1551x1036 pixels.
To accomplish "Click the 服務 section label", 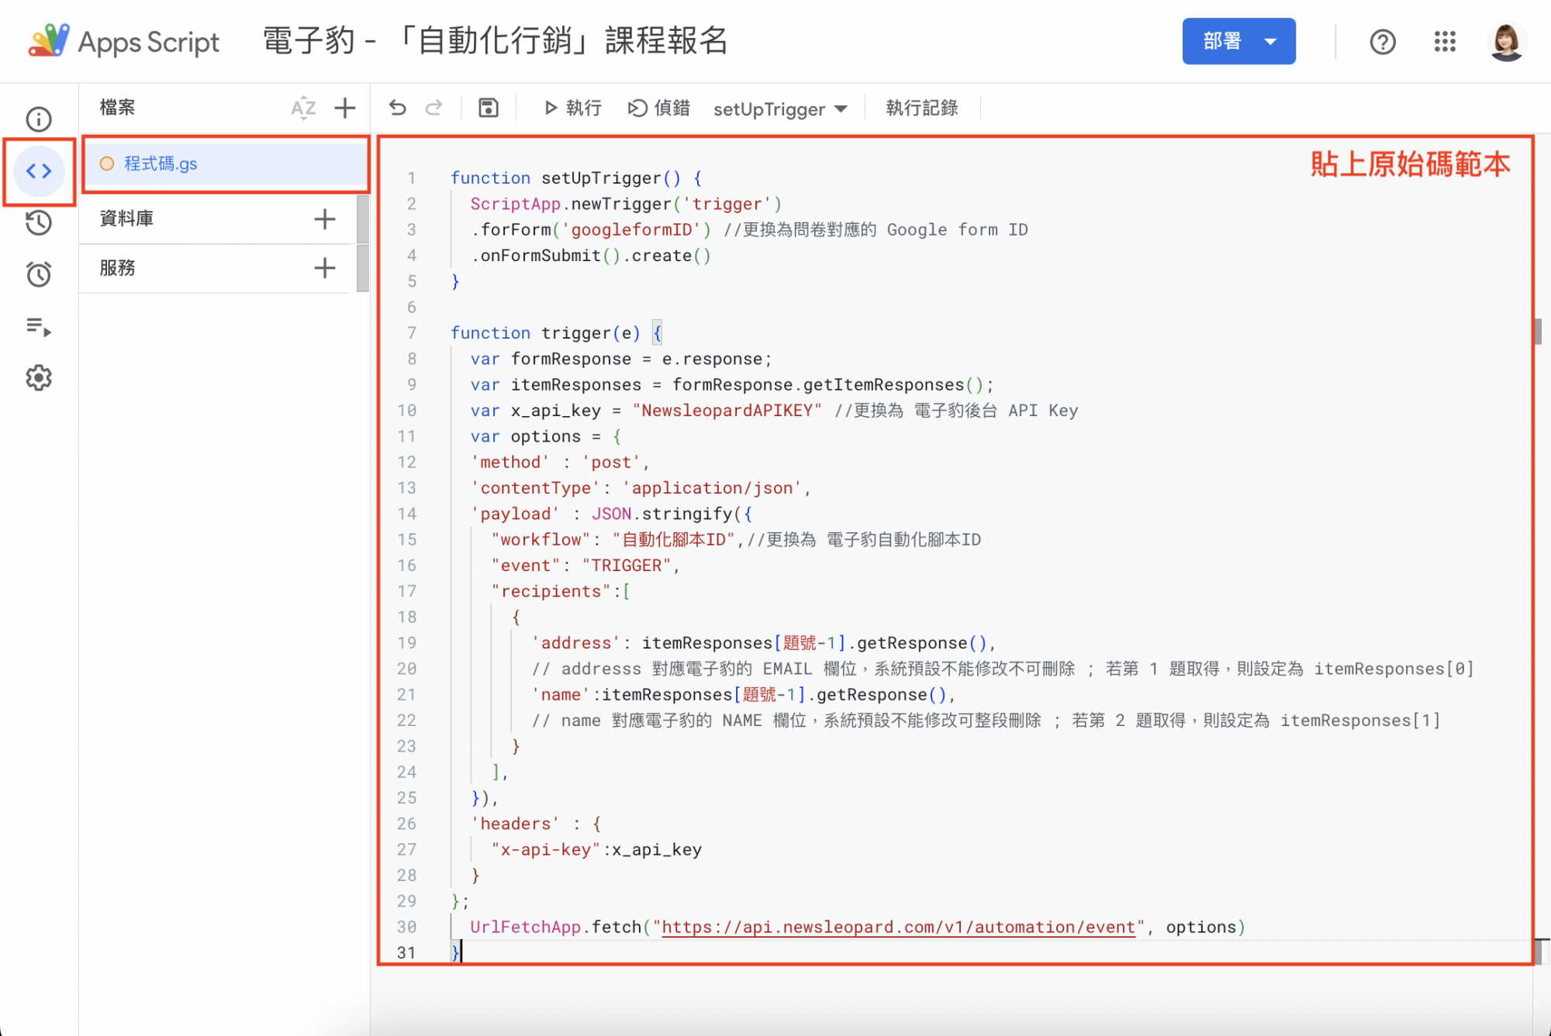I will click(x=117, y=268).
